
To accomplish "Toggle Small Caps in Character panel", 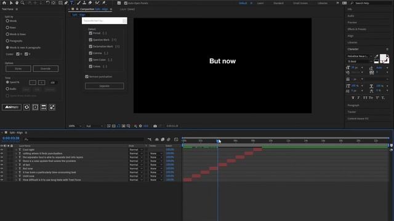I will 371,98.
